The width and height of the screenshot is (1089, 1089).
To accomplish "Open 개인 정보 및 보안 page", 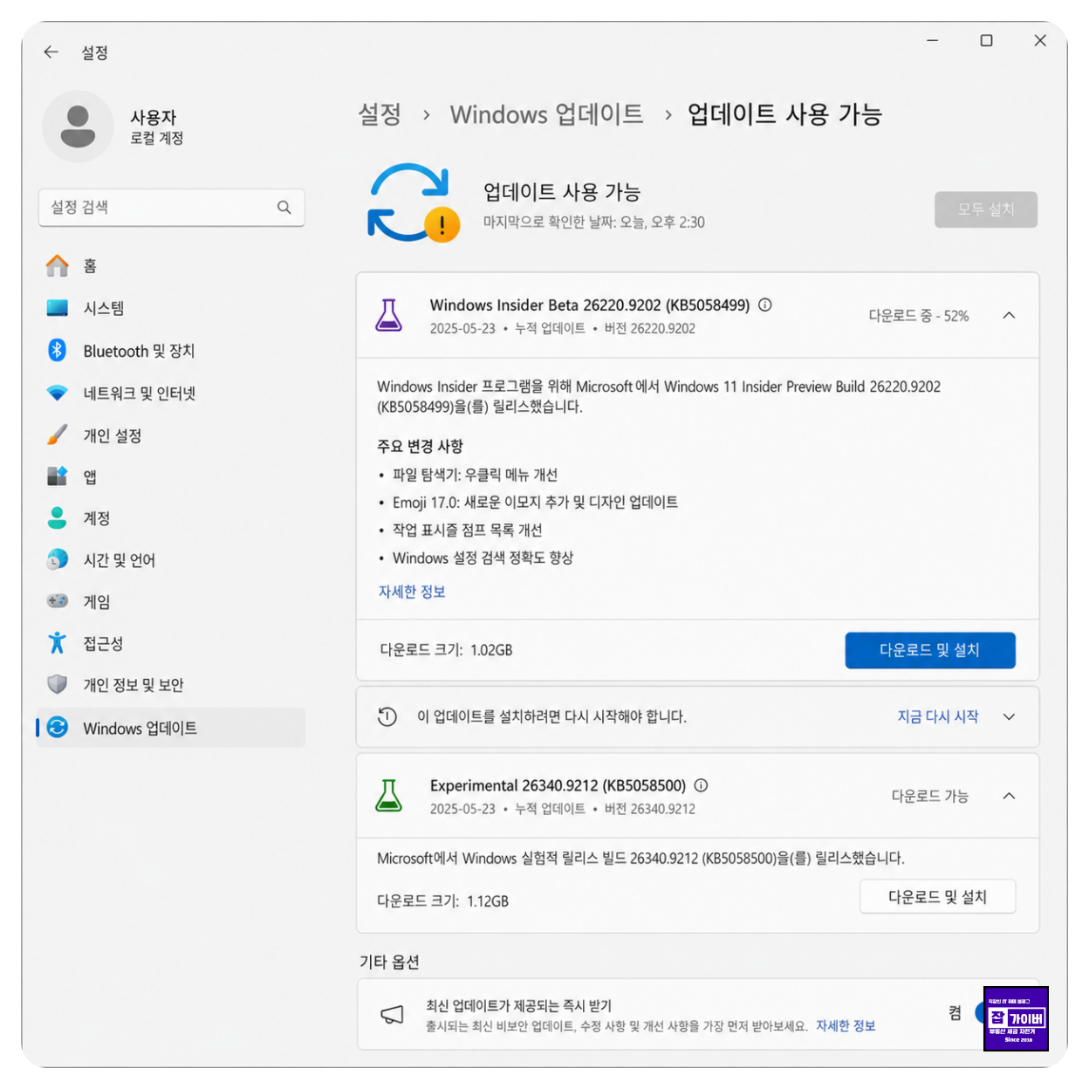I will [x=172, y=685].
